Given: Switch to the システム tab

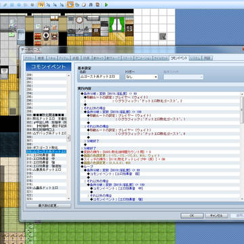Looking at the screenshot, I should click(x=195, y=58).
